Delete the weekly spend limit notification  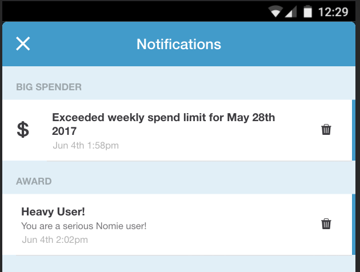326,130
